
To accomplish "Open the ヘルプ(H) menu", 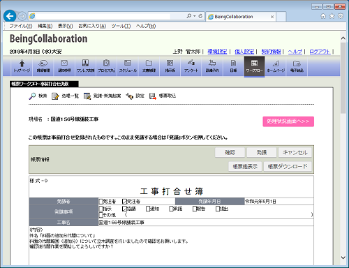I will pos(146,26).
